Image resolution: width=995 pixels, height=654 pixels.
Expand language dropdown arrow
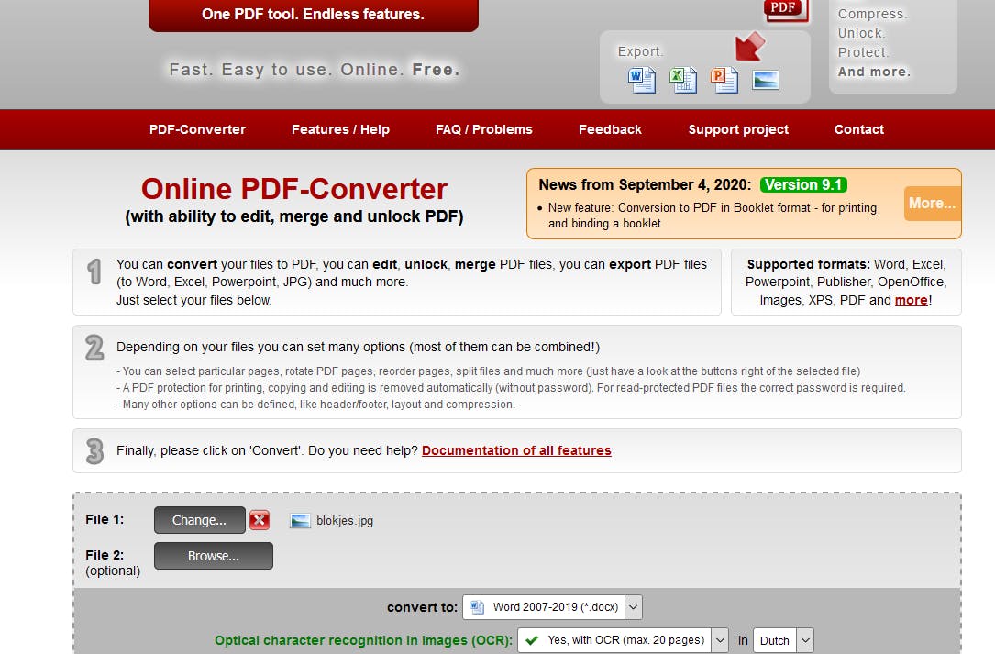(x=805, y=640)
